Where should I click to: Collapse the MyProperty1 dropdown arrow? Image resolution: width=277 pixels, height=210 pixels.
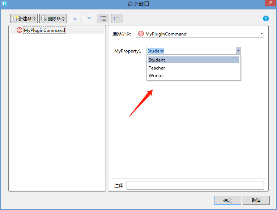pyautogui.click(x=238, y=51)
